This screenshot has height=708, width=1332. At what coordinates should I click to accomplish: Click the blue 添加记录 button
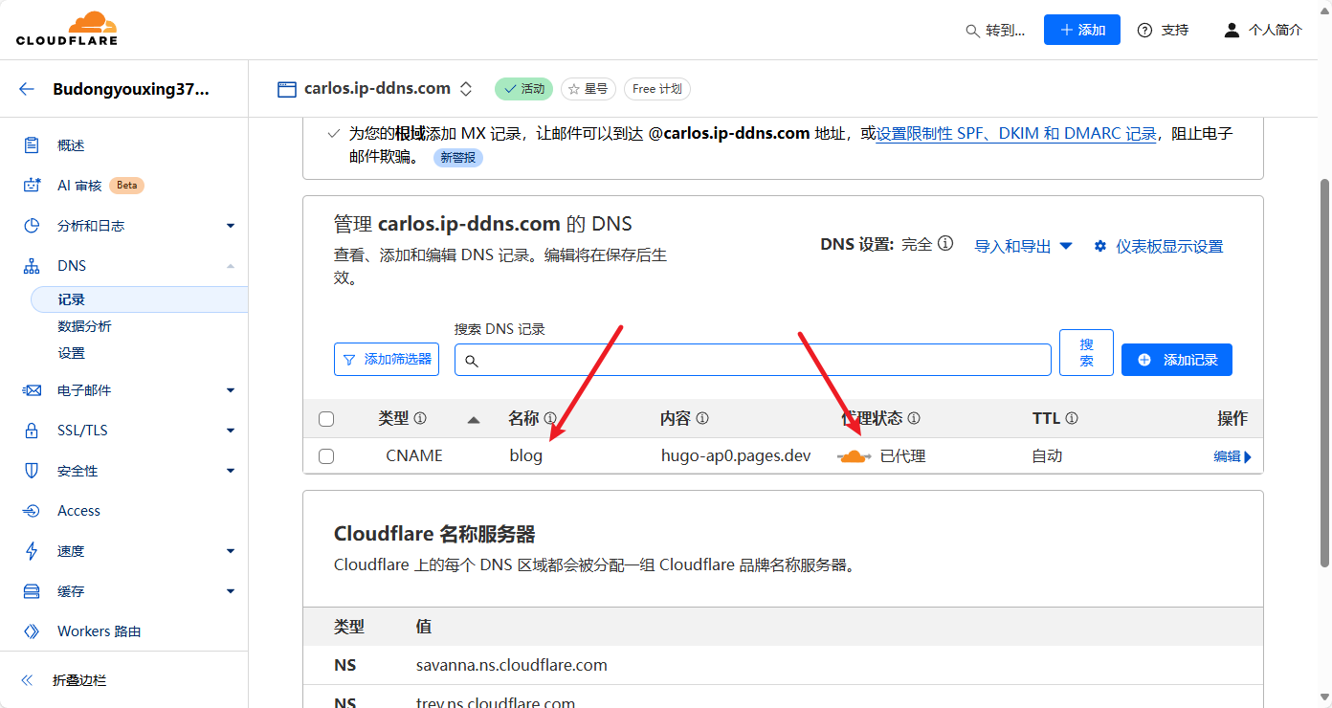point(1177,360)
